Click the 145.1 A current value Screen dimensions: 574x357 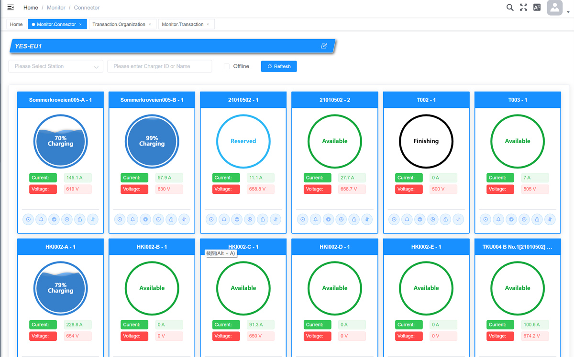(77, 178)
